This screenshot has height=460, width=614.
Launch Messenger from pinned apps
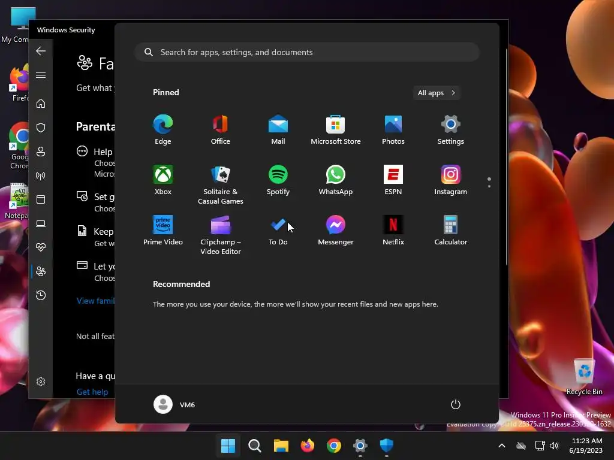click(x=336, y=231)
